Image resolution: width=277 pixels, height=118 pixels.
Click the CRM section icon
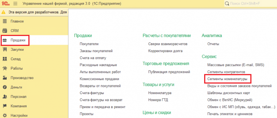pos(5,31)
